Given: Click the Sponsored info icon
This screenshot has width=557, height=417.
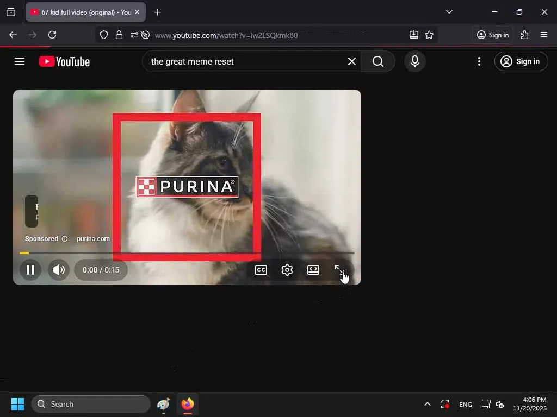Looking at the screenshot, I should point(65,239).
